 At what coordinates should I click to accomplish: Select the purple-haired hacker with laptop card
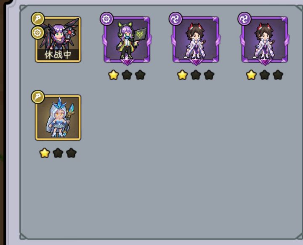[127, 40]
